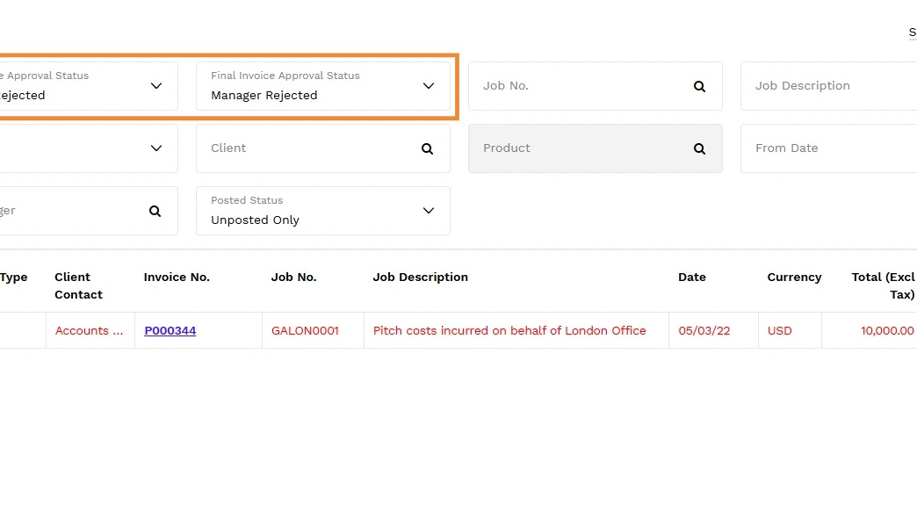
Task: Open the Posted Status dropdown
Action: 428,211
